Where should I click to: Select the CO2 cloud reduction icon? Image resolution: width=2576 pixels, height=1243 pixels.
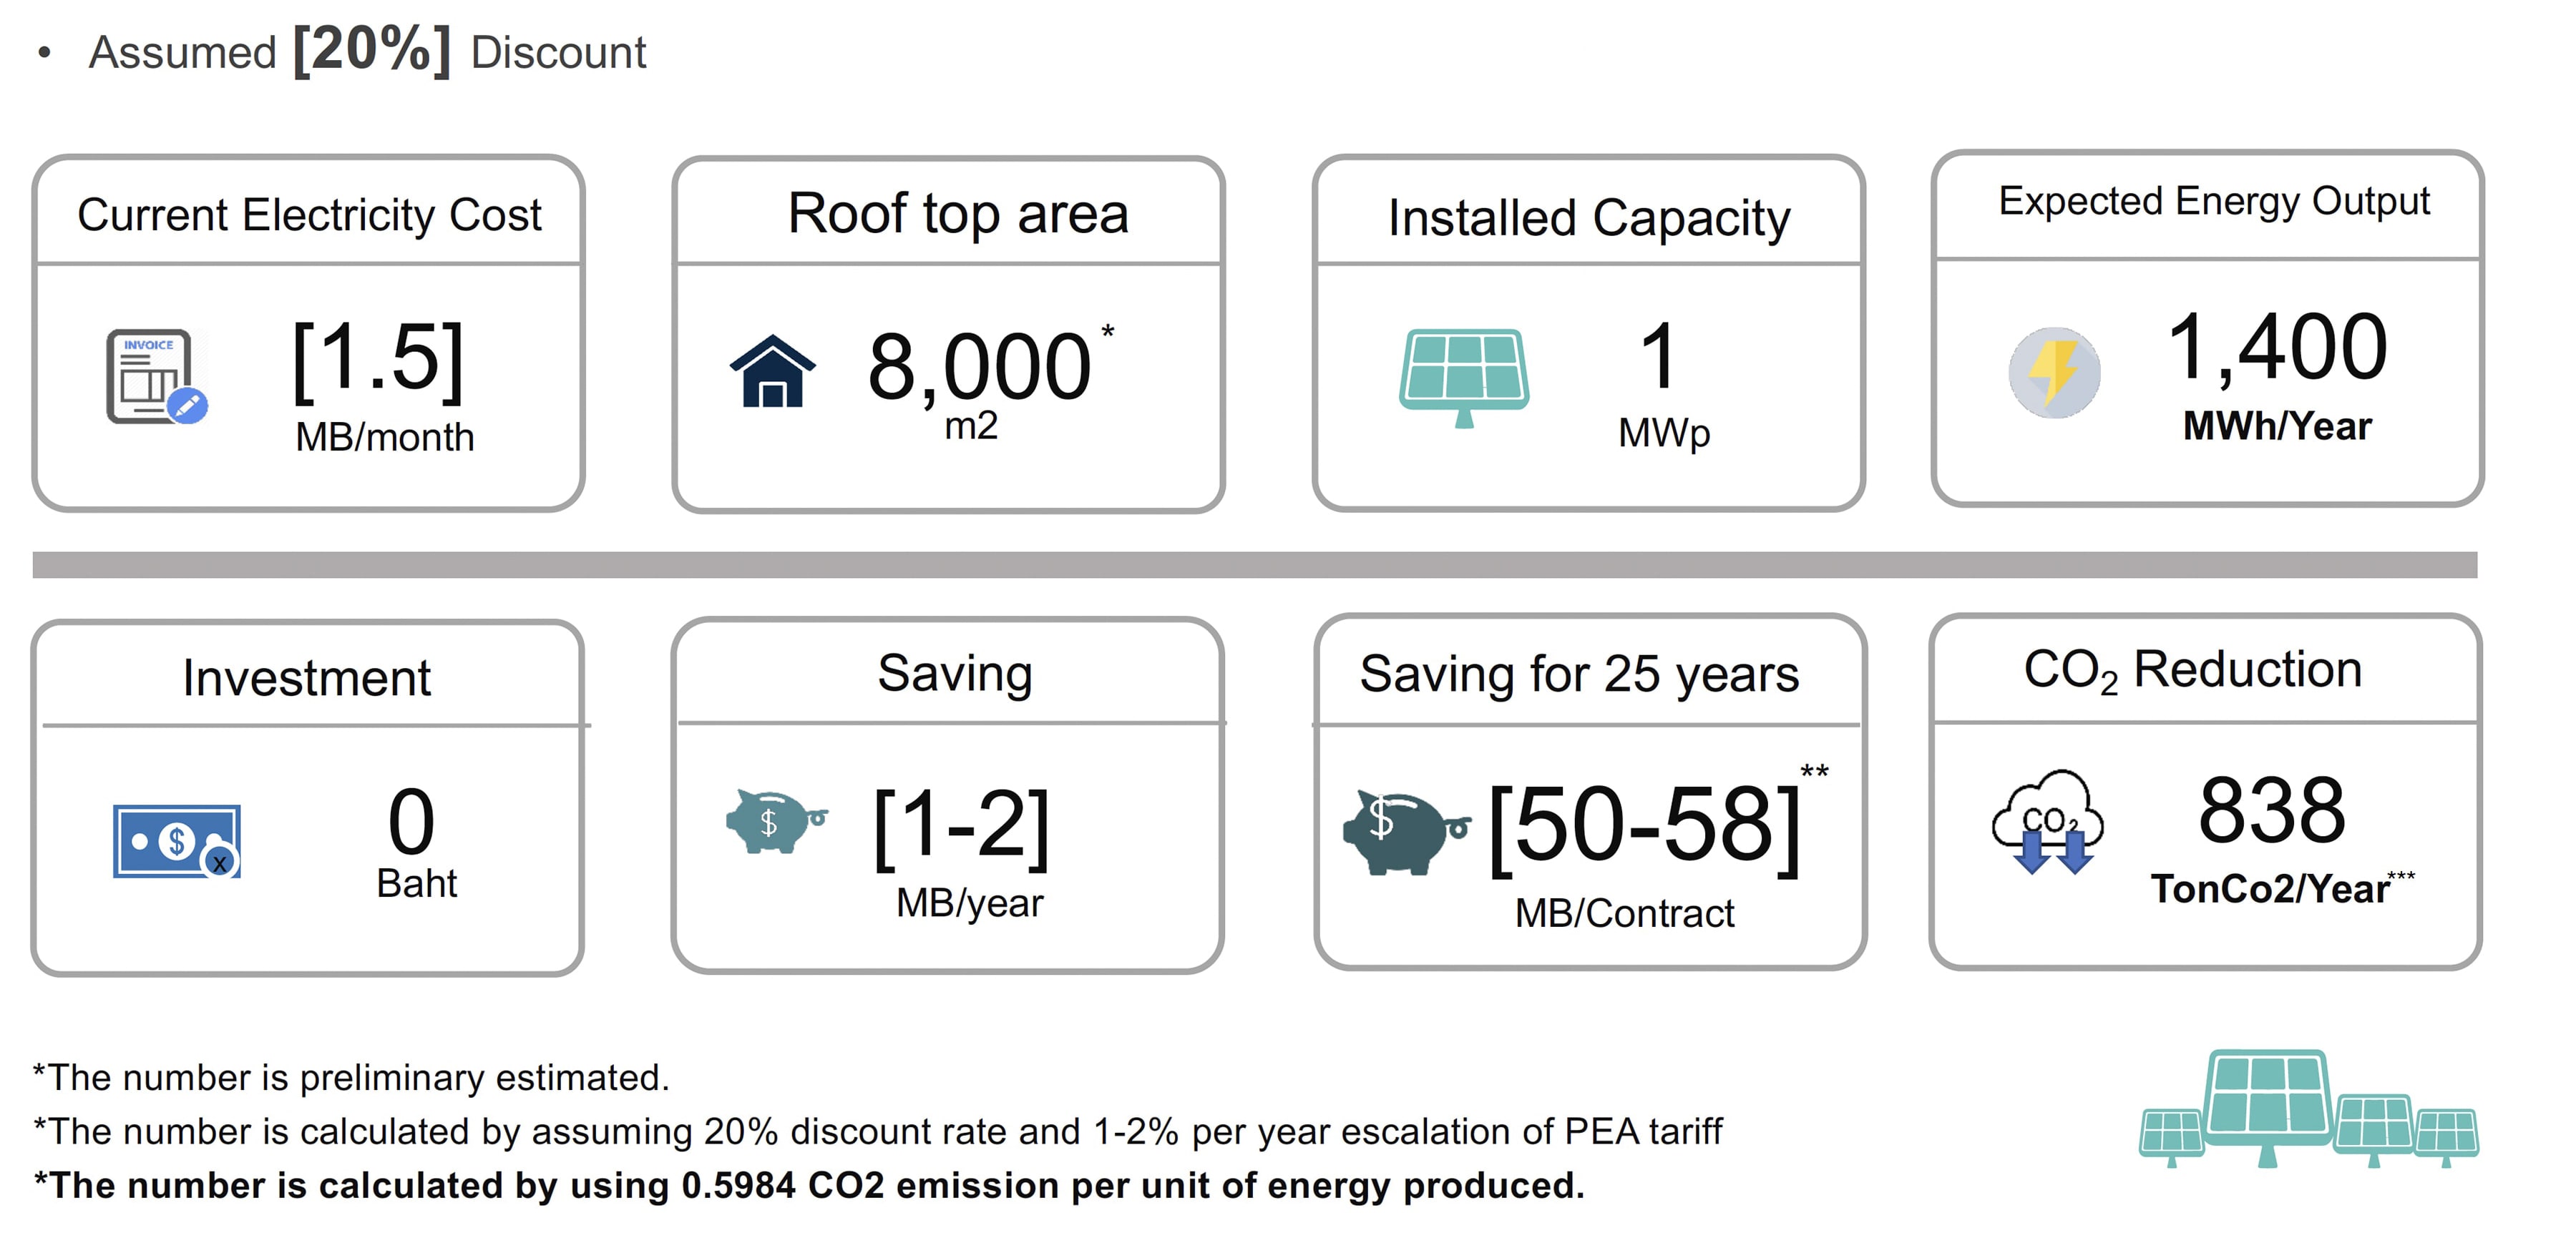(2048, 821)
